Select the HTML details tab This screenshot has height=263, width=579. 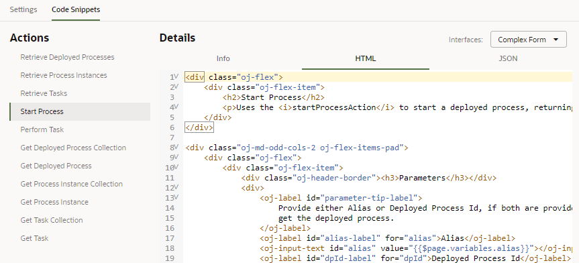(x=366, y=58)
